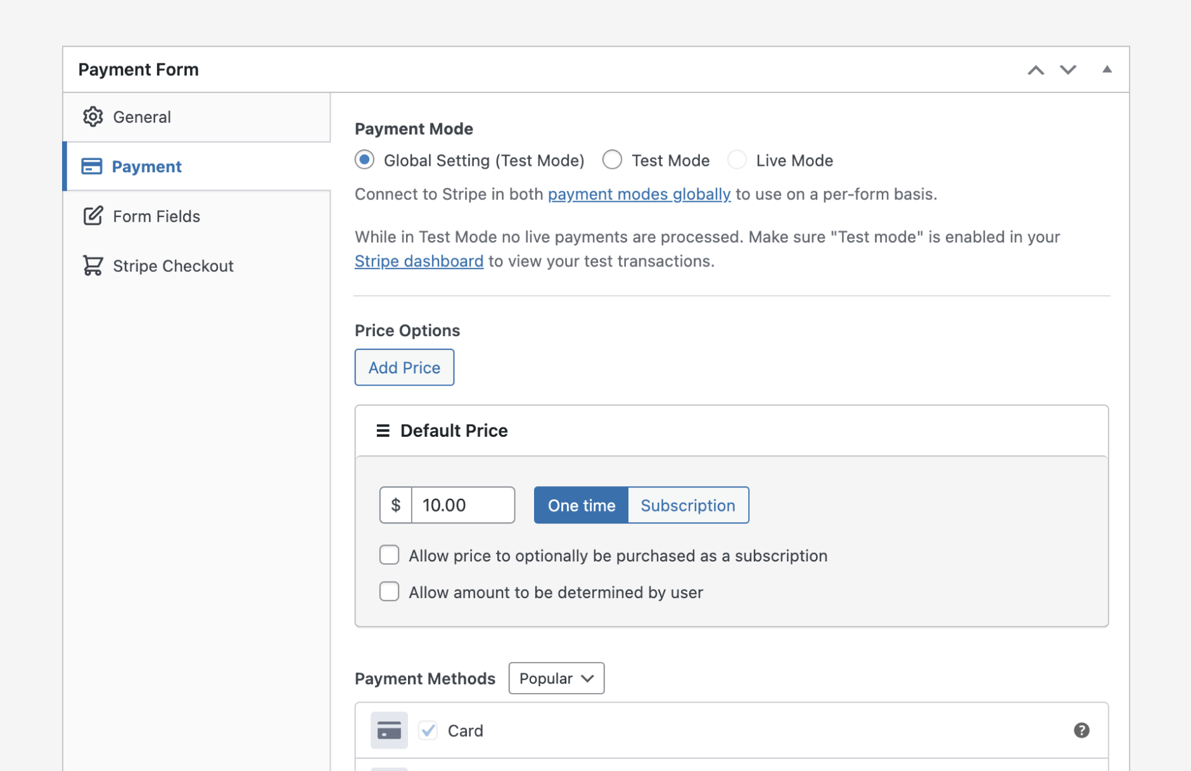The height and width of the screenshot is (771, 1191).
Task: Choose One time pricing
Action: coord(582,505)
